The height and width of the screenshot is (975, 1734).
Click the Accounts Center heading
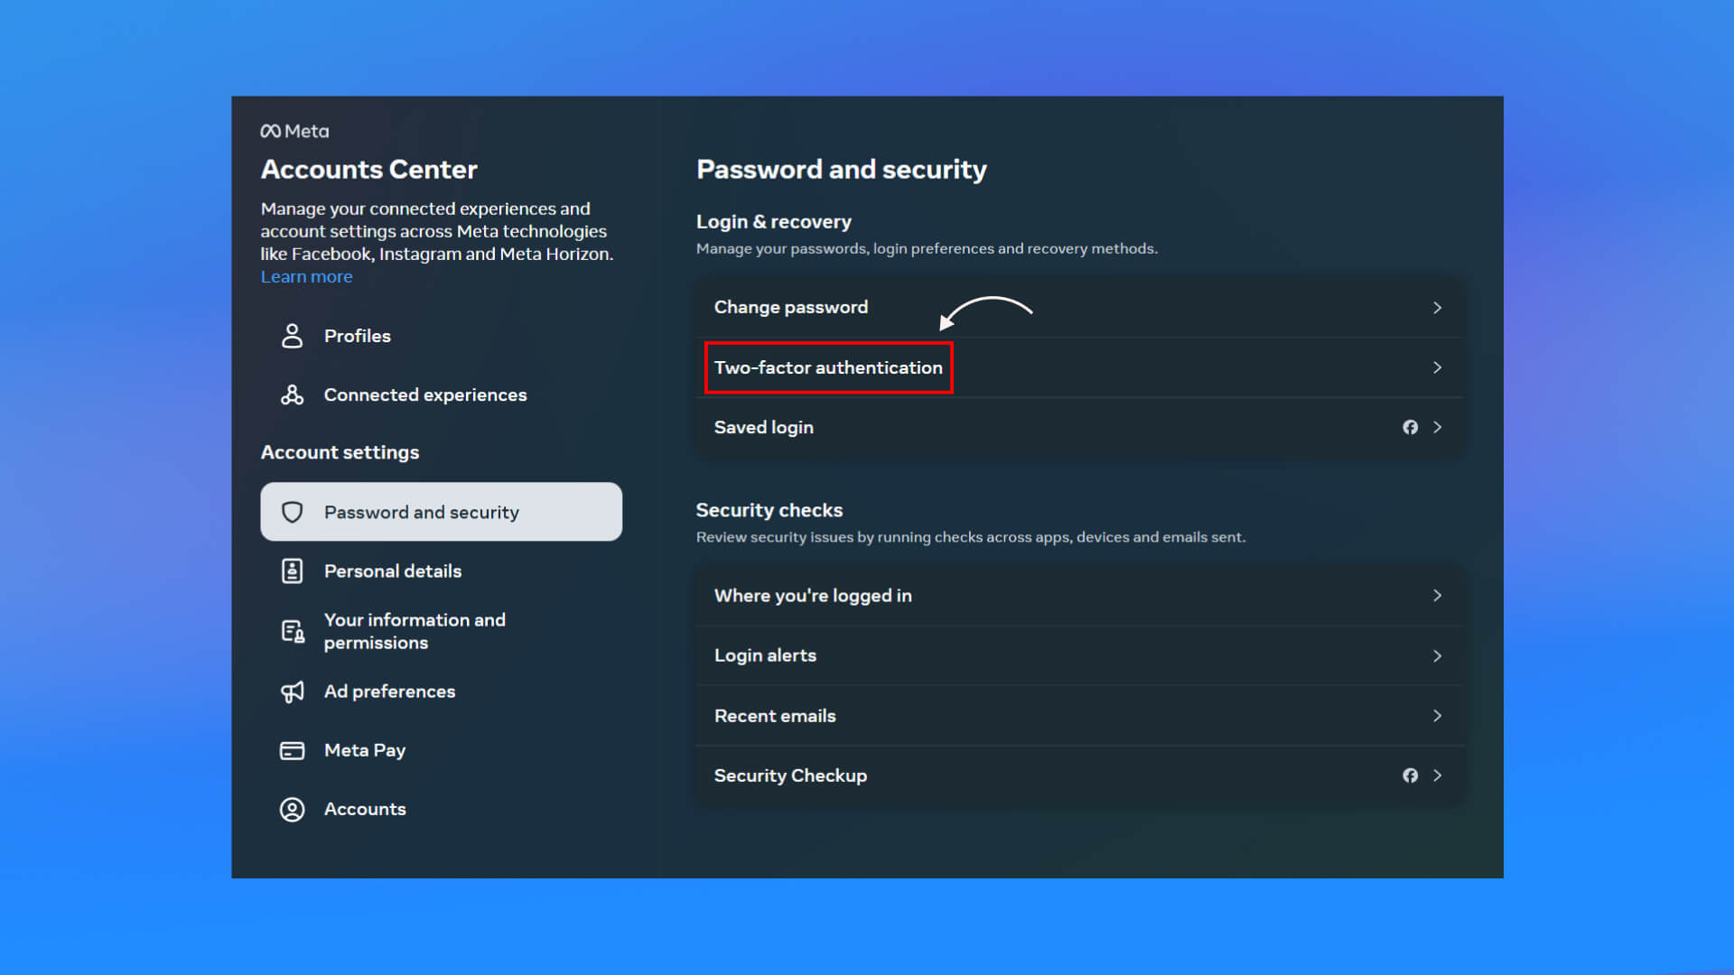click(x=368, y=170)
